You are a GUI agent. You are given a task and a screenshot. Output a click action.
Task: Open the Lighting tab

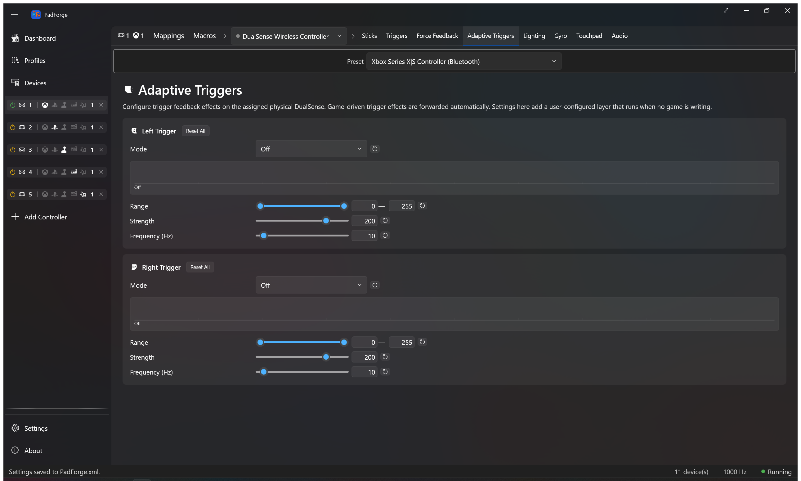534,36
